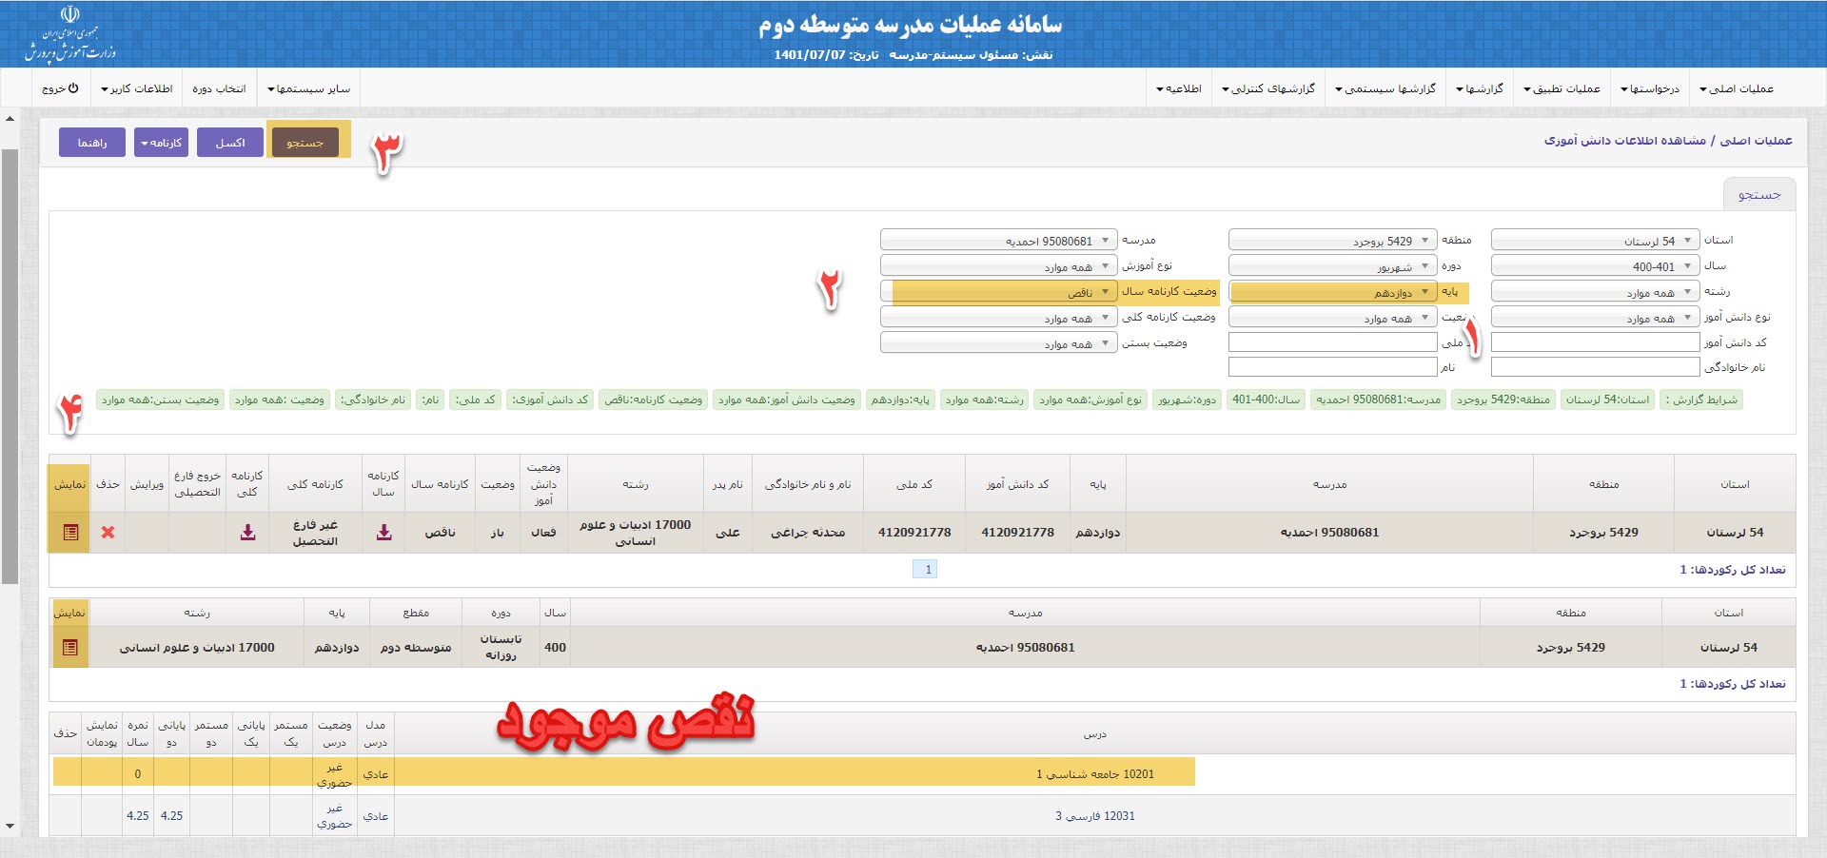
Task: Click the help (راهنما) button
Action: point(92,143)
